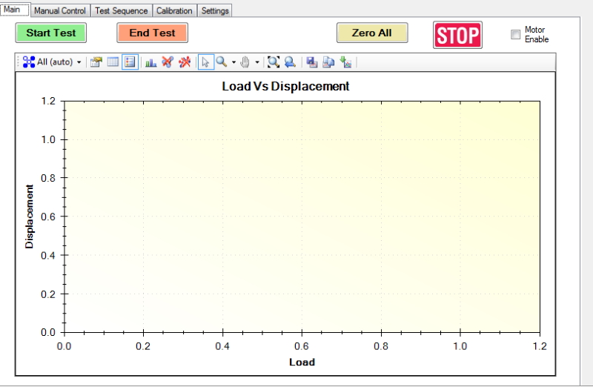Open the All (auto) dropdown
The image size is (593, 387).
click(x=52, y=62)
